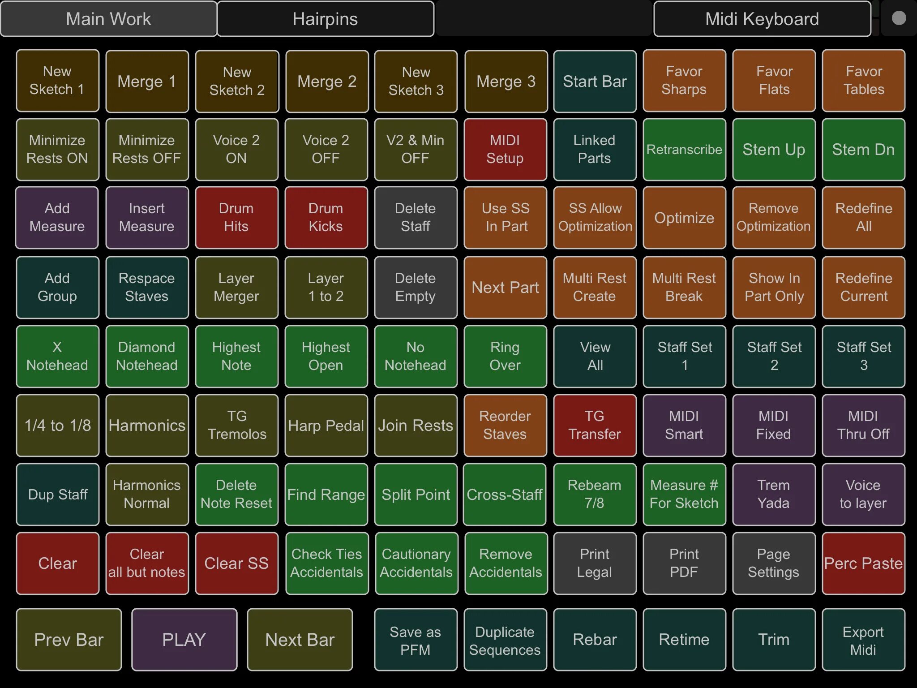Select Drum Kicks
The image size is (917, 688).
coord(326,217)
